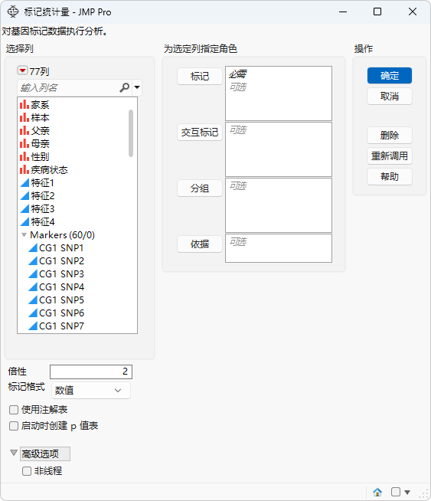Click the 倍性 value input field

tap(91, 372)
